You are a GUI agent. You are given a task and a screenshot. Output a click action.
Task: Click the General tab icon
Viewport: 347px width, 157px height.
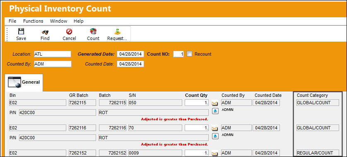pos(14,82)
